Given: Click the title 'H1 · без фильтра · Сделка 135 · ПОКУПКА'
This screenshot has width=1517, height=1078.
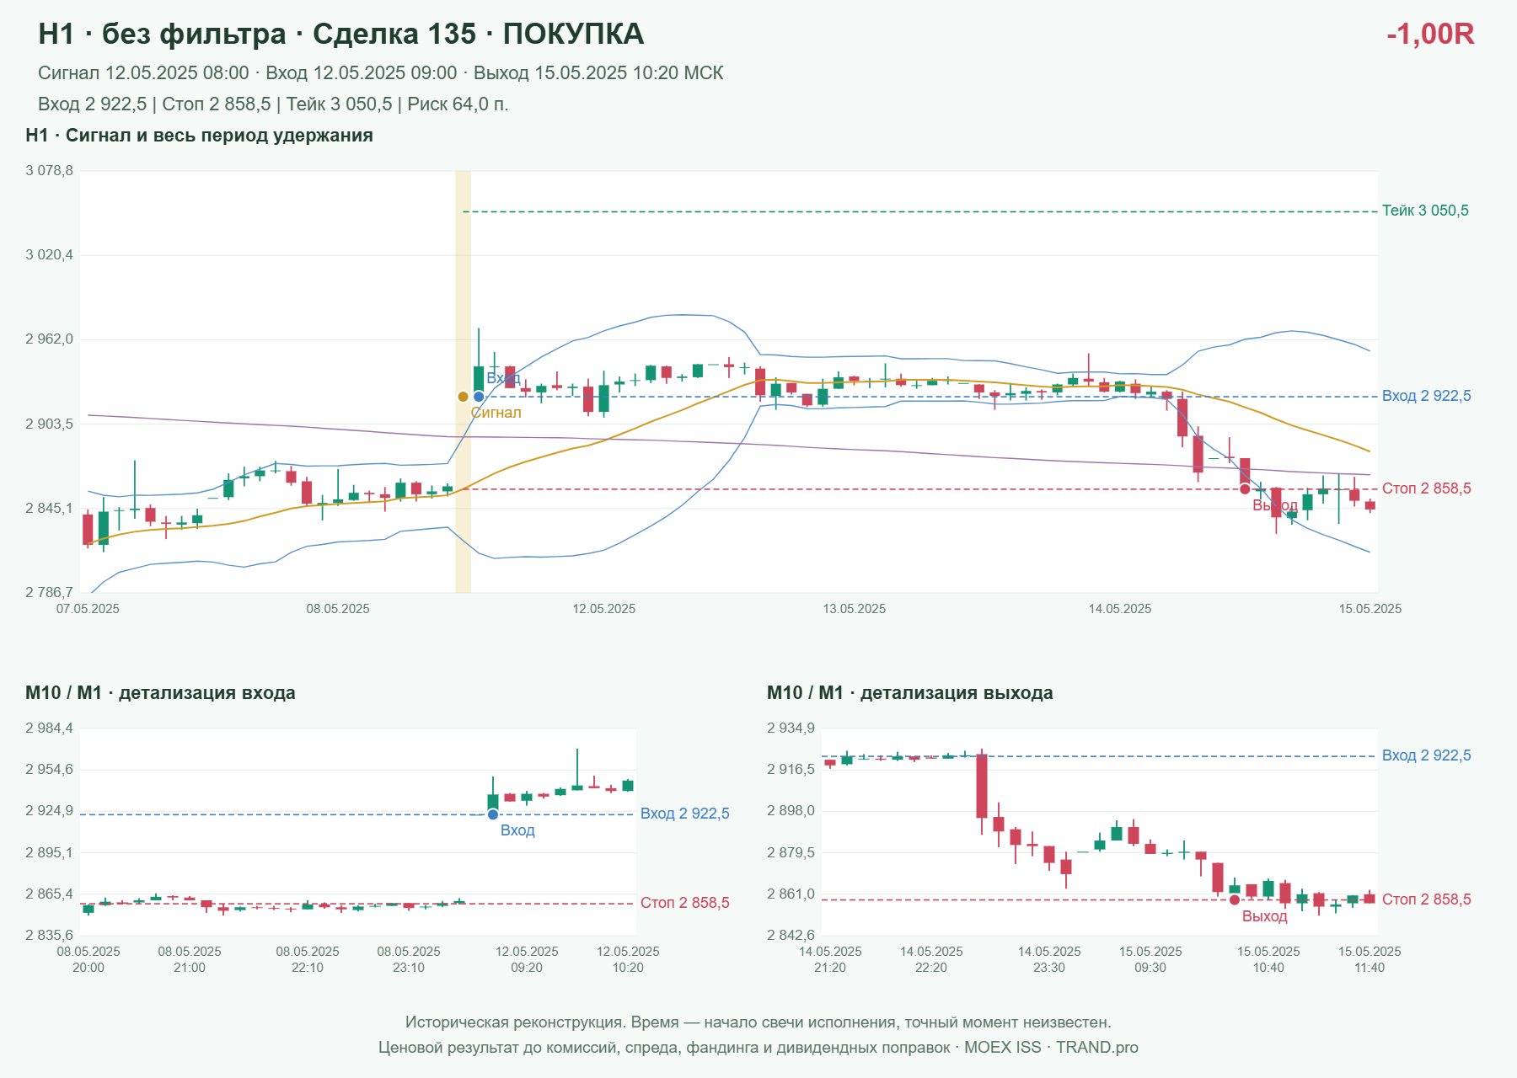Looking at the screenshot, I should [x=340, y=34].
